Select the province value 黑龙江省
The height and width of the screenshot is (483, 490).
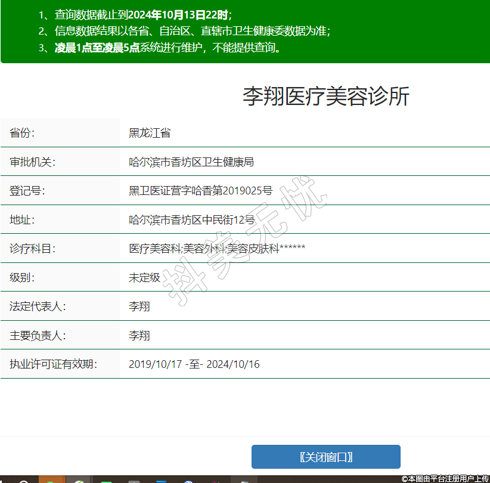150,133
